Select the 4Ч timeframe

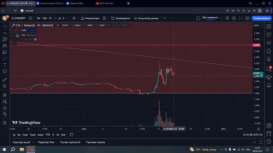[55, 18]
